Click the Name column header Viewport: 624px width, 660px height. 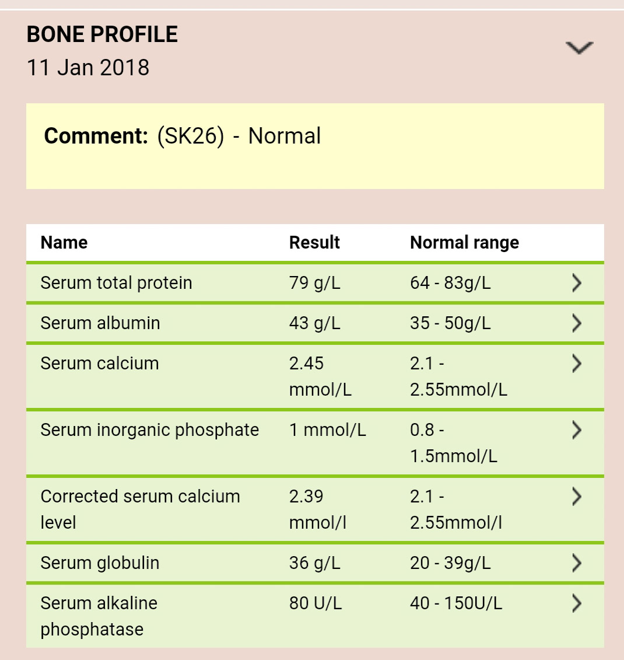tap(64, 242)
